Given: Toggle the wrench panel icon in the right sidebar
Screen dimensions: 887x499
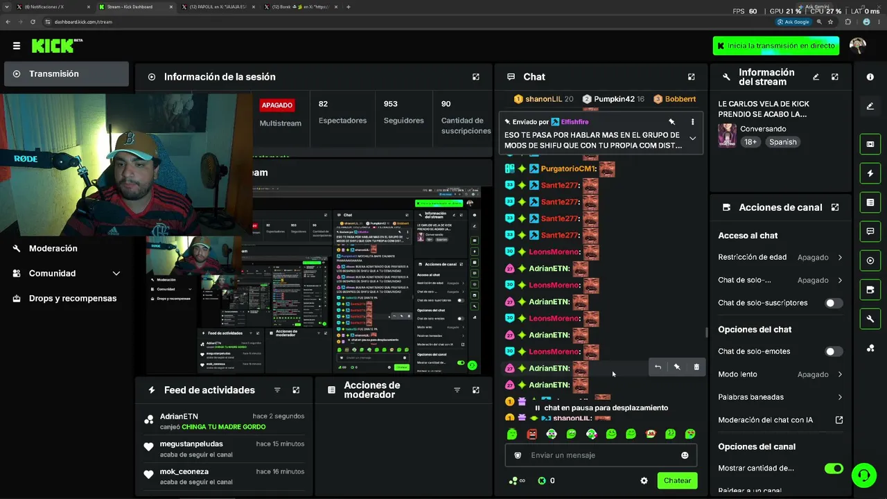Looking at the screenshot, I should pyautogui.click(x=870, y=319).
